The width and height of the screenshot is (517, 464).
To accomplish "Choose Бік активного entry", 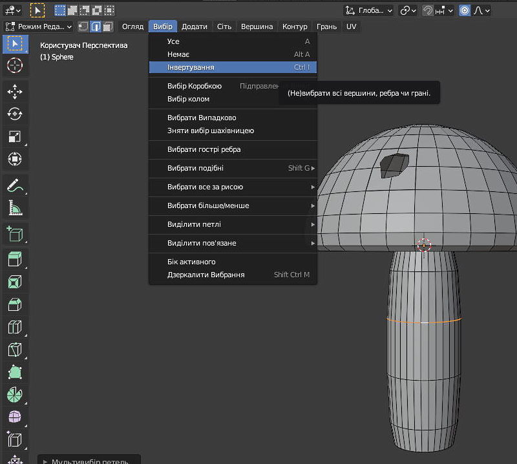I will tap(233, 262).
